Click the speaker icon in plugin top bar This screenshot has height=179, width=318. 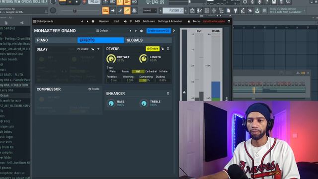(x=125, y=21)
